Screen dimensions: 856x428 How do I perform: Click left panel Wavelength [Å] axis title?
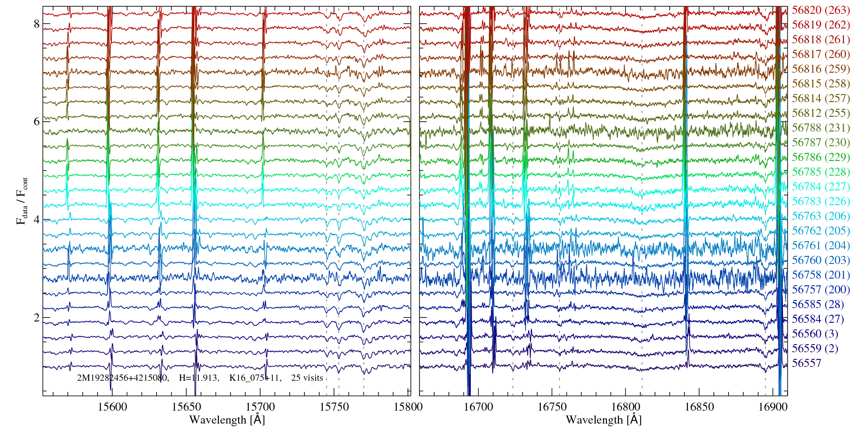pyautogui.click(x=227, y=420)
